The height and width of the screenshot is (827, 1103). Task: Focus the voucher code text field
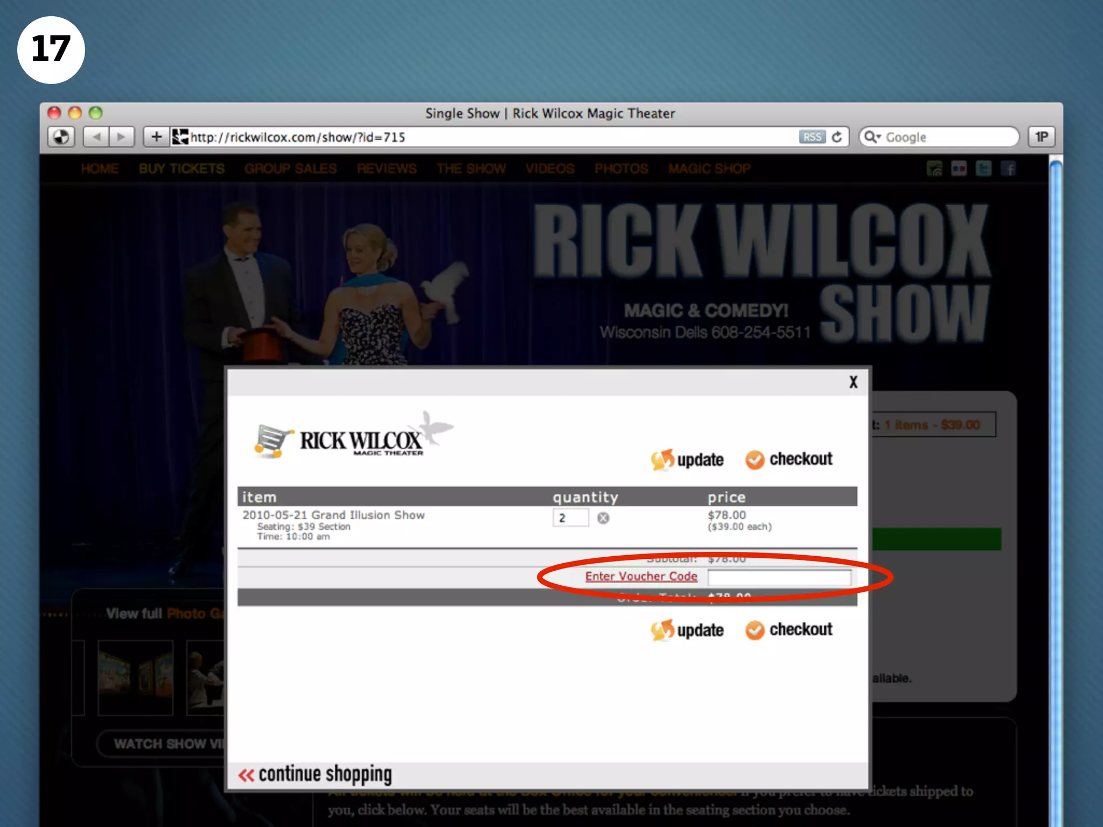(779, 578)
